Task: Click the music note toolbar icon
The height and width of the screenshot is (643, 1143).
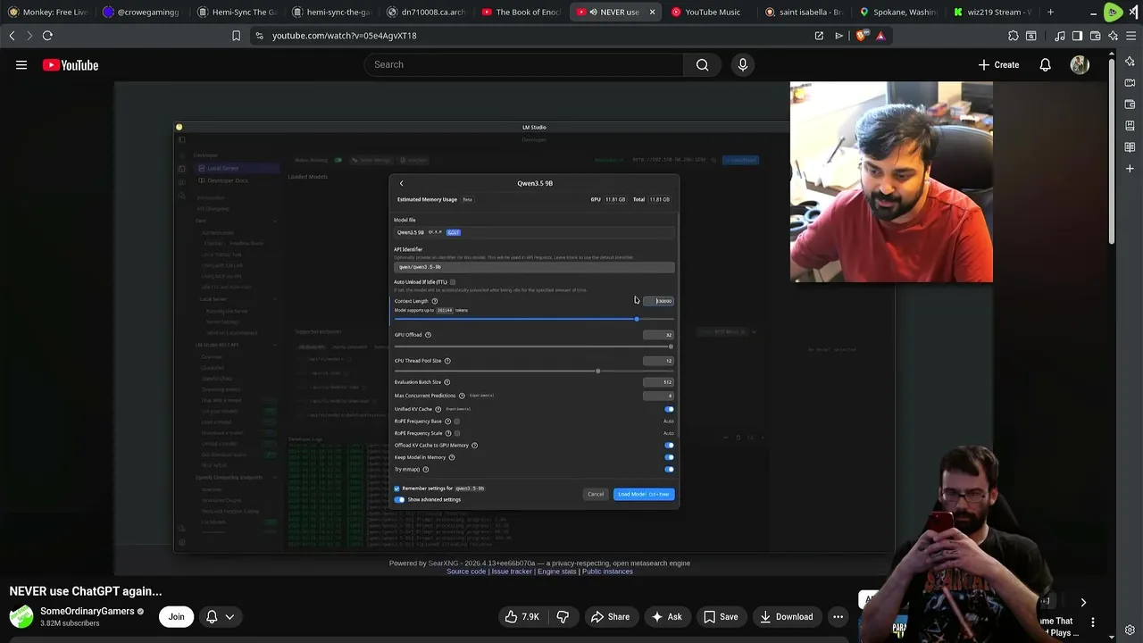Action: [x=1060, y=36]
